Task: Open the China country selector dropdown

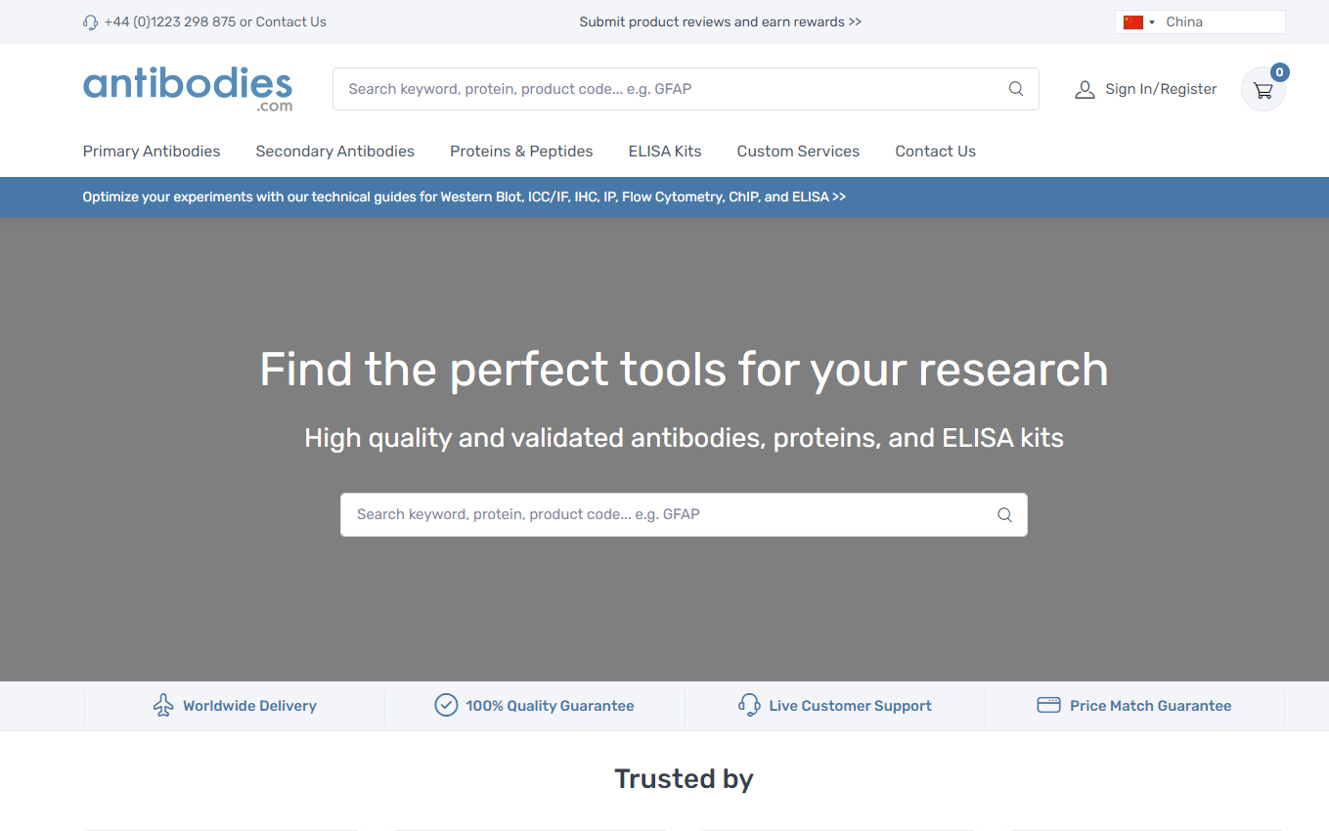Action: (x=1199, y=22)
